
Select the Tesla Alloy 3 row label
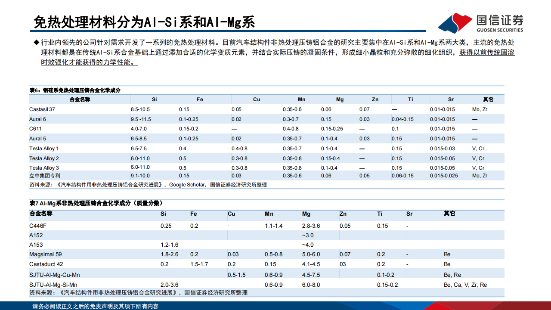44,168
